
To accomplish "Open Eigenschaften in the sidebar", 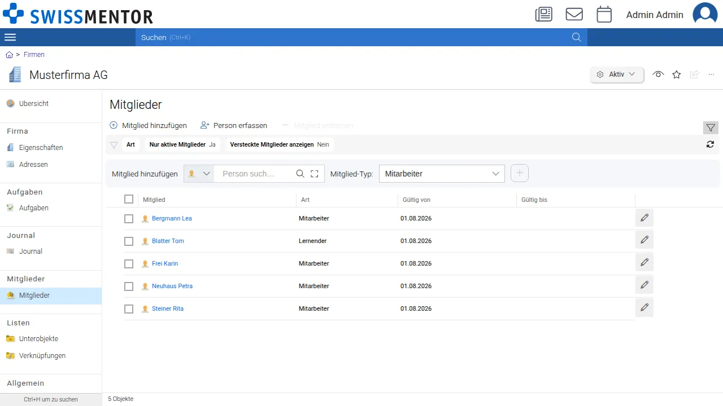I will click(41, 148).
